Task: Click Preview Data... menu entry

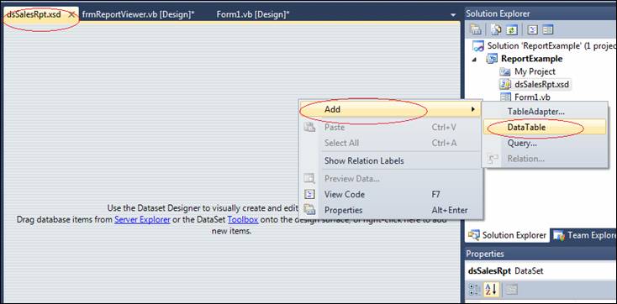Action: (x=390, y=179)
